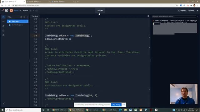This screenshot has width=200, height=112.
Task: Open Chrome profile avatar
Action: click(194, 6)
